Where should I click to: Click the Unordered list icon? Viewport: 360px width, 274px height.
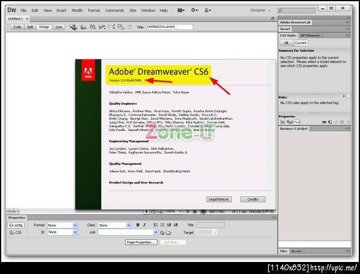[155, 225]
